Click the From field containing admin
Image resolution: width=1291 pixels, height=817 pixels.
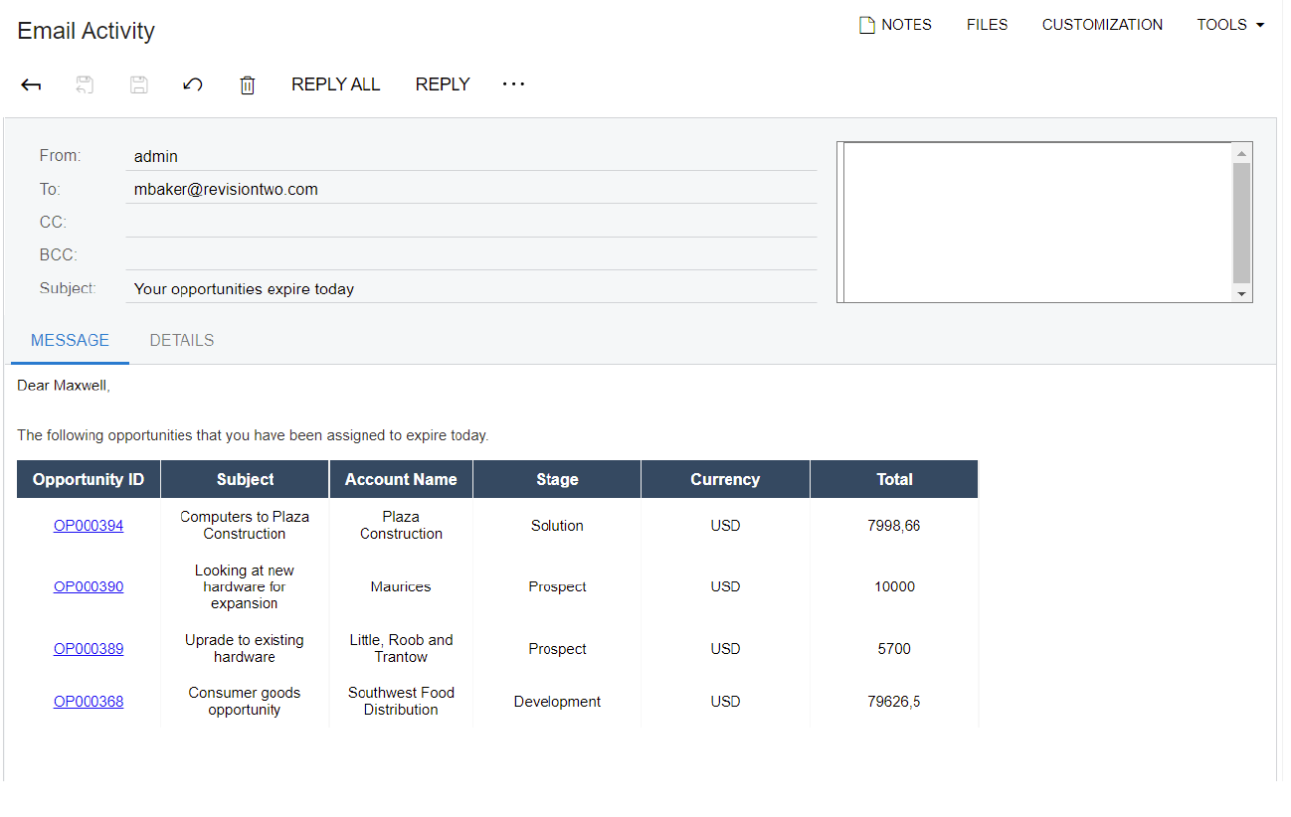coord(471,156)
